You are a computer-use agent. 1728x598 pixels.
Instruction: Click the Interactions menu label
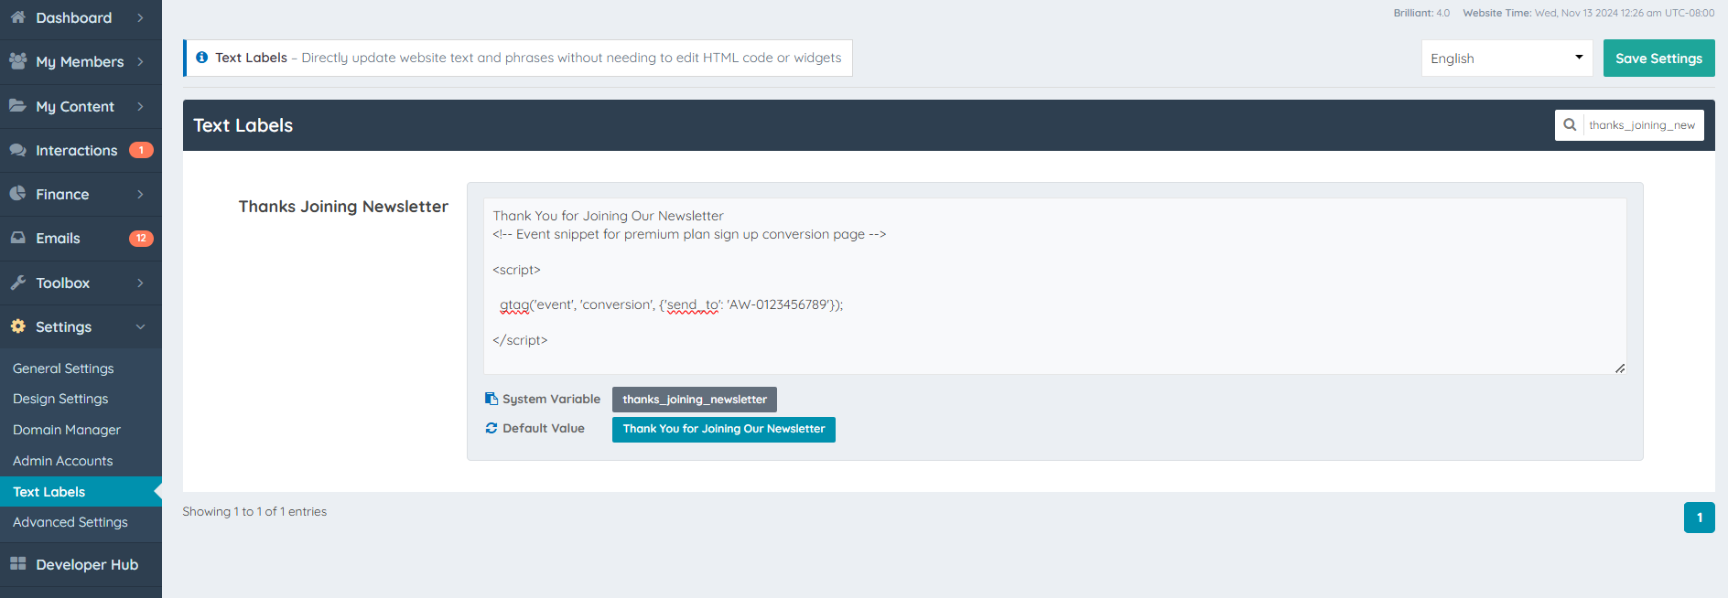tap(77, 150)
